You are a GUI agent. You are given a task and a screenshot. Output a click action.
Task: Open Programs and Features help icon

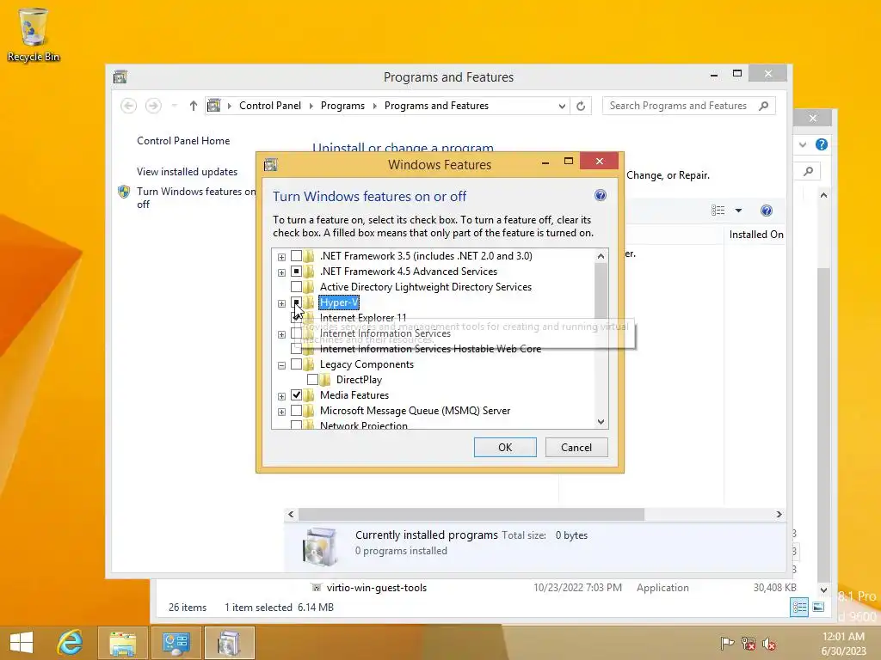point(767,211)
